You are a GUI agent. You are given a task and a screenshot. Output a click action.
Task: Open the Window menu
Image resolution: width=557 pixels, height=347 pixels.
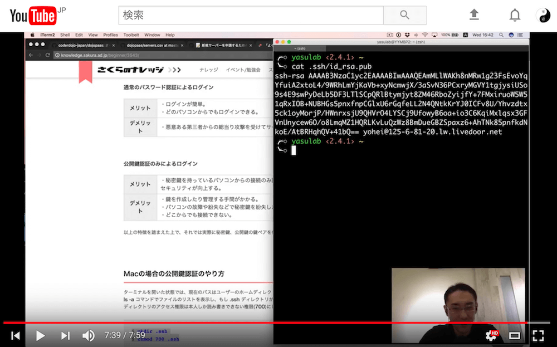[x=153, y=35]
